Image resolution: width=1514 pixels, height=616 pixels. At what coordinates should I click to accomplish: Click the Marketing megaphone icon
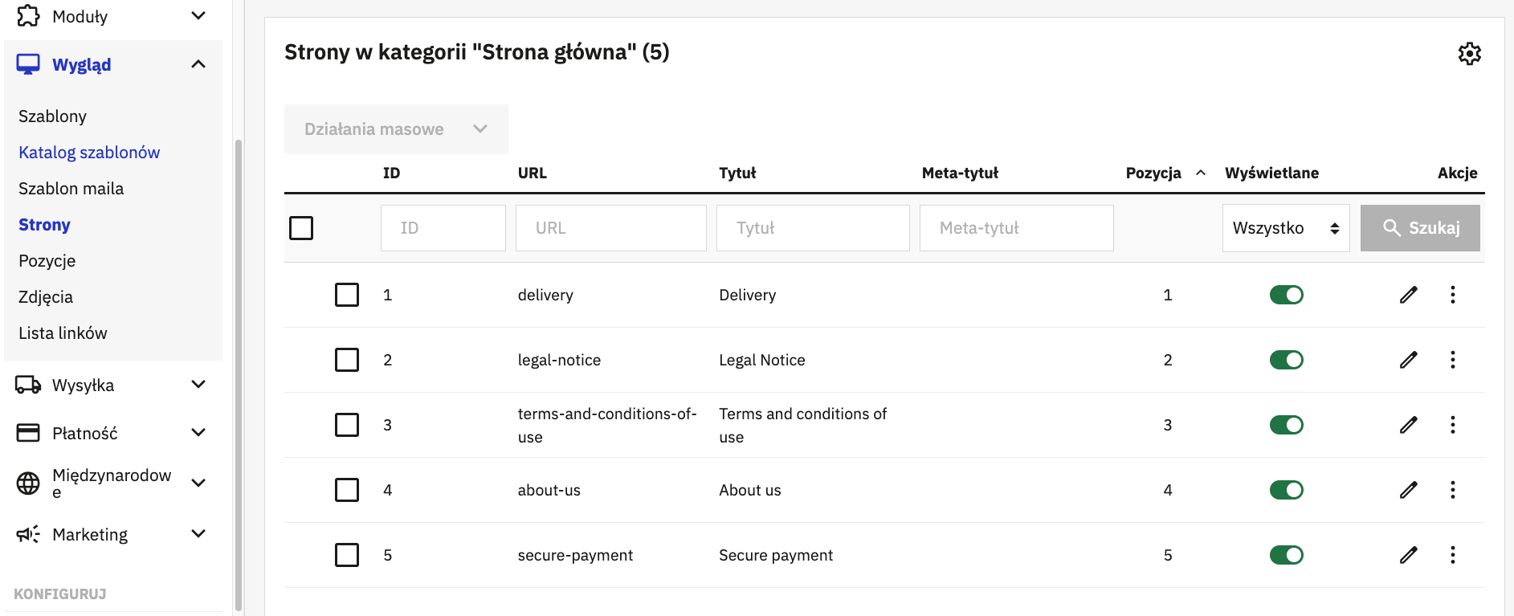pos(28,535)
